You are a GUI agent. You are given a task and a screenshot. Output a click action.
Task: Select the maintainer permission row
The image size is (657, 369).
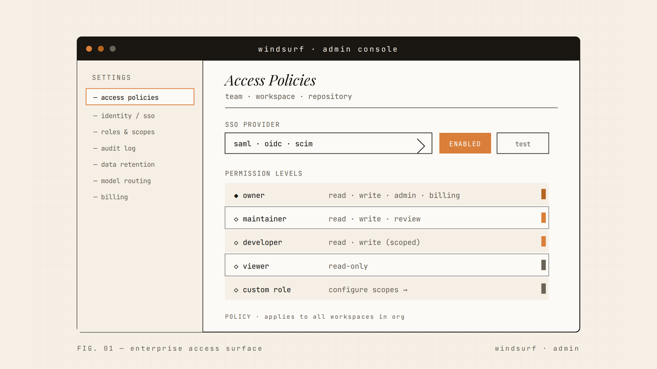tap(387, 218)
